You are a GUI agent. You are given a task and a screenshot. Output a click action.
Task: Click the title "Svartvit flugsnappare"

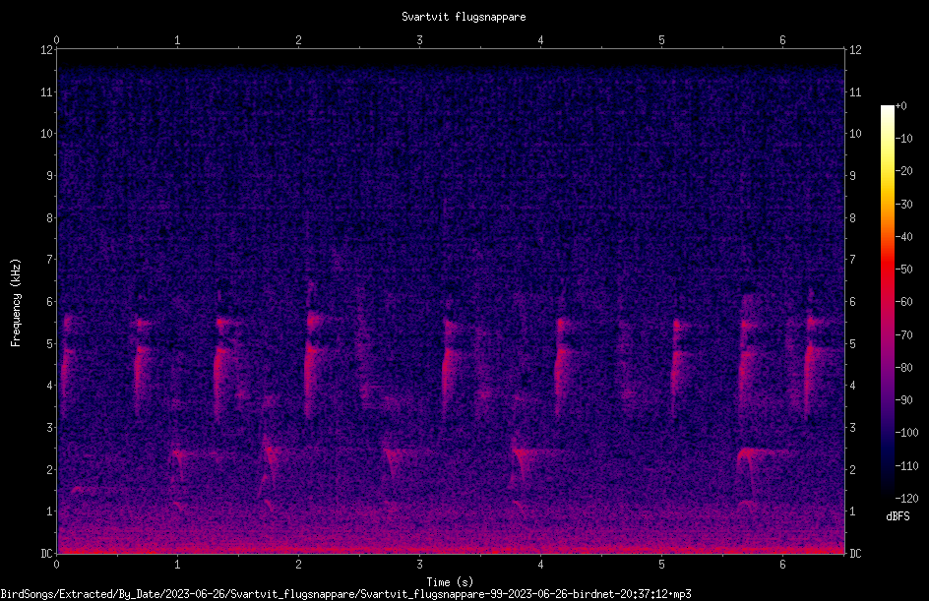(x=464, y=17)
